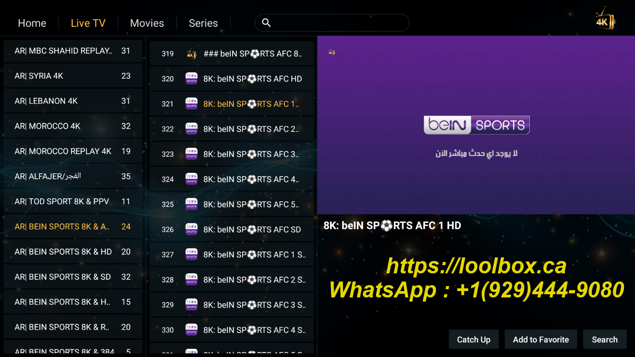Select beIN icon for channel 322

(x=191, y=129)
